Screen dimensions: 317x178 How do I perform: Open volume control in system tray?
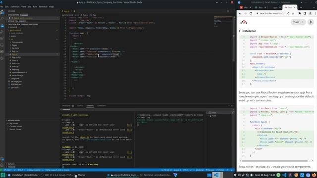(252, 175)
